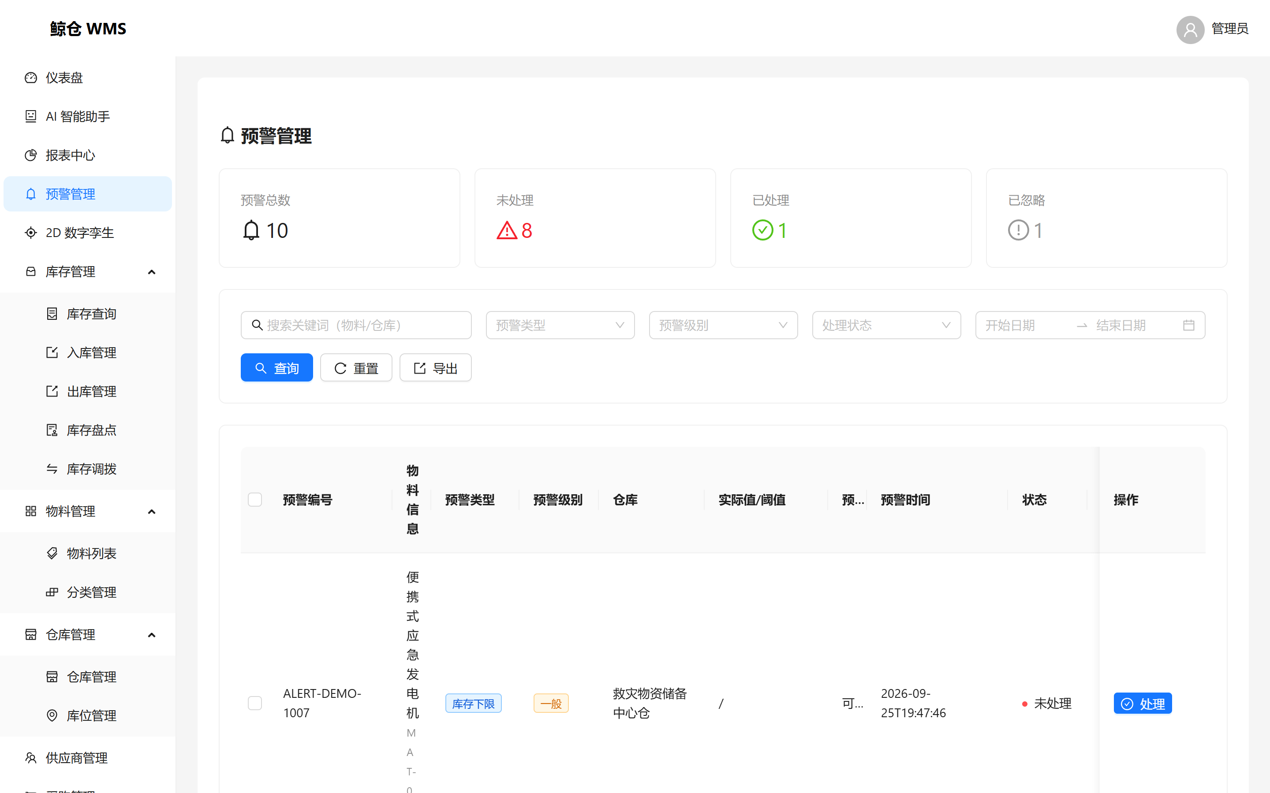Click the AI 智能助手 robot icon
This screenshot has width=1270, height=793.
31,116
